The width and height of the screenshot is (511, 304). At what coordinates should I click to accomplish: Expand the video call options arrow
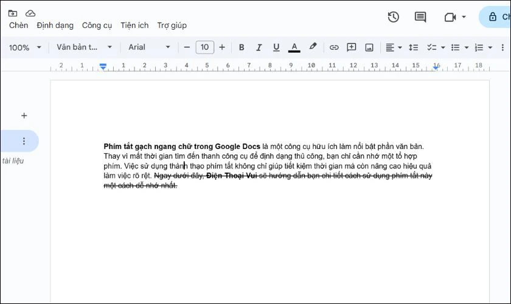pyautogui.click(x=464, y=17)
